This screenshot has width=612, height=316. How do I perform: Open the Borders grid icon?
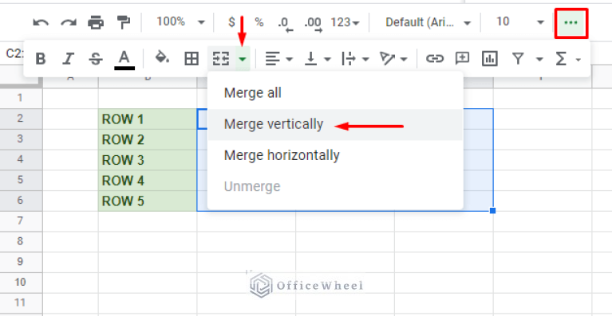coord(191,59)
